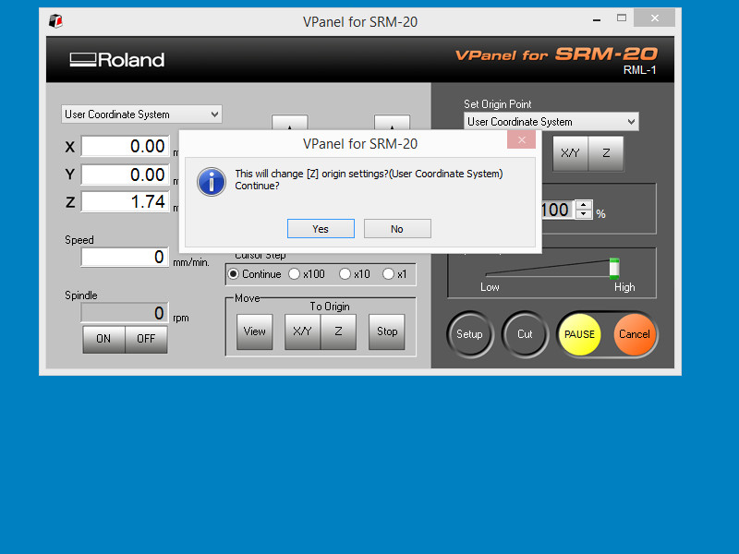
Task: Click the Y coordinate value field
Action: (x=125, y=175)
